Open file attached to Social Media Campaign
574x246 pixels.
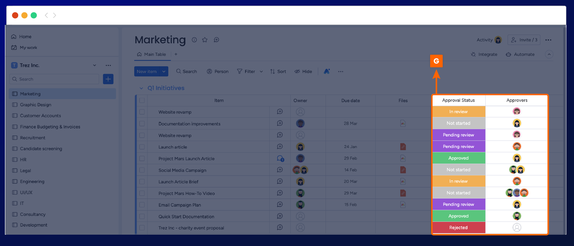coord(403,170)
